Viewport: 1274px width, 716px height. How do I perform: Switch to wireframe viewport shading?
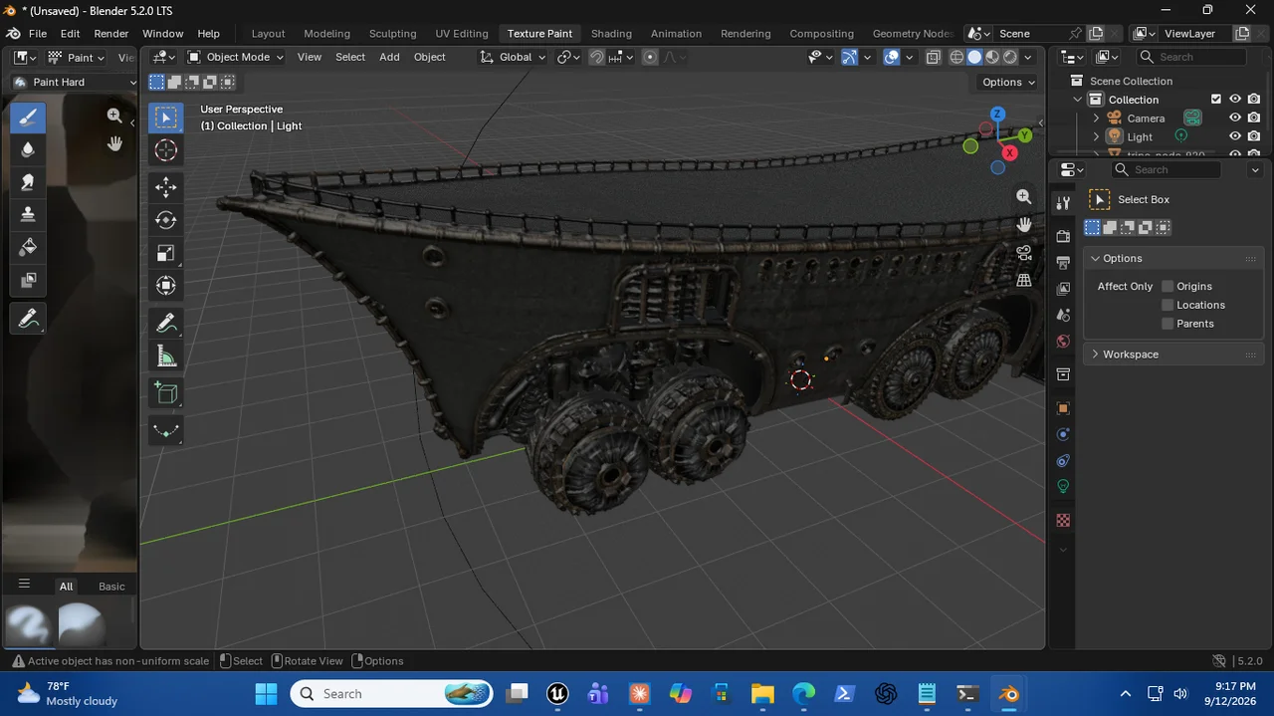[x=956, y=57]
